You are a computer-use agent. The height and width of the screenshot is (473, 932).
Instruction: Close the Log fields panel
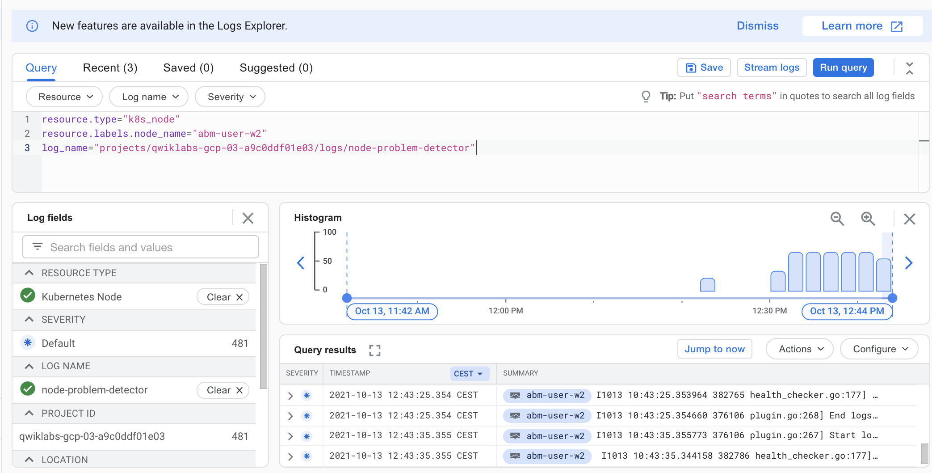248,218
